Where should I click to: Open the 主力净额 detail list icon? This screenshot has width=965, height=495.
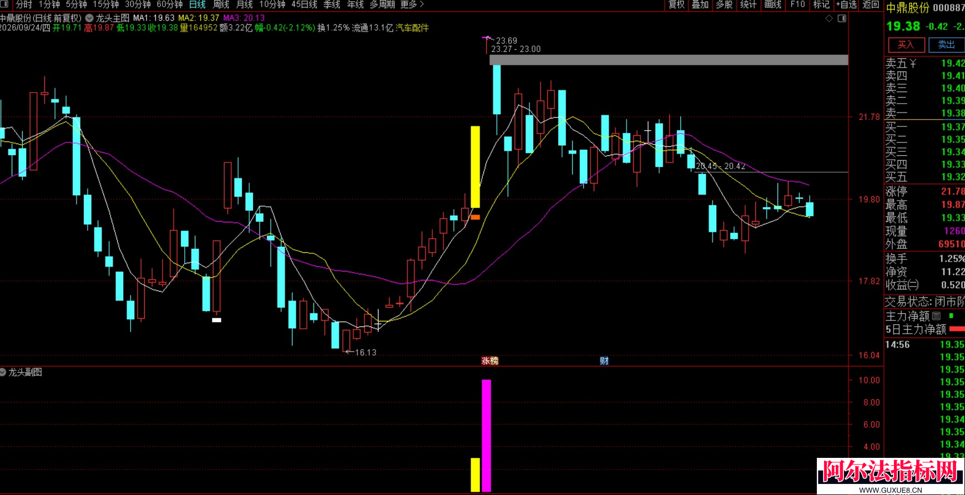tap(936, 316)
